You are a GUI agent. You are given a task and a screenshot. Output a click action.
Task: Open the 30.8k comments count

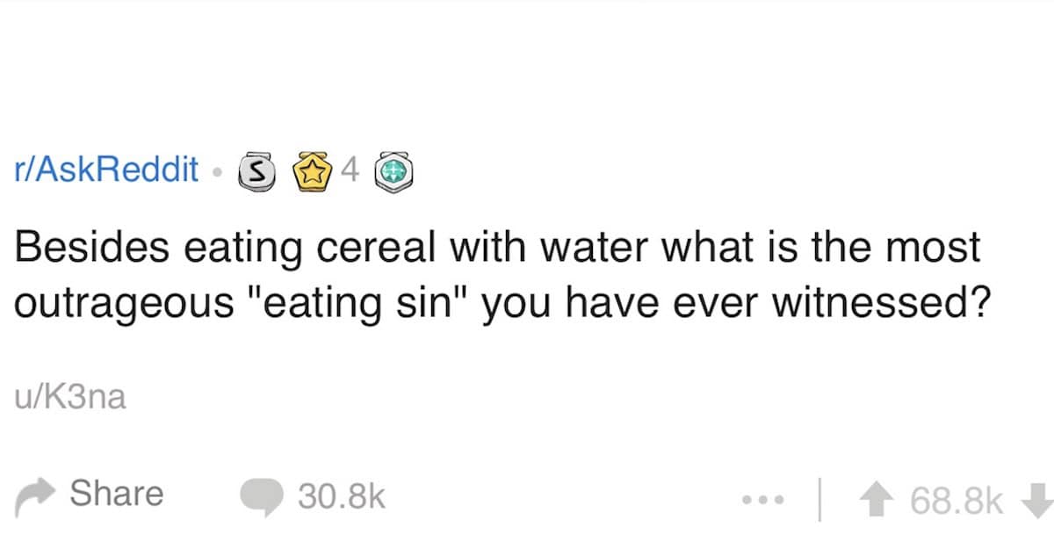(342, 497)
